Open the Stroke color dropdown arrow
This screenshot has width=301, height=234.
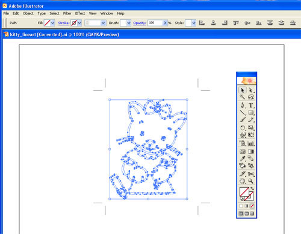[79, 23]
